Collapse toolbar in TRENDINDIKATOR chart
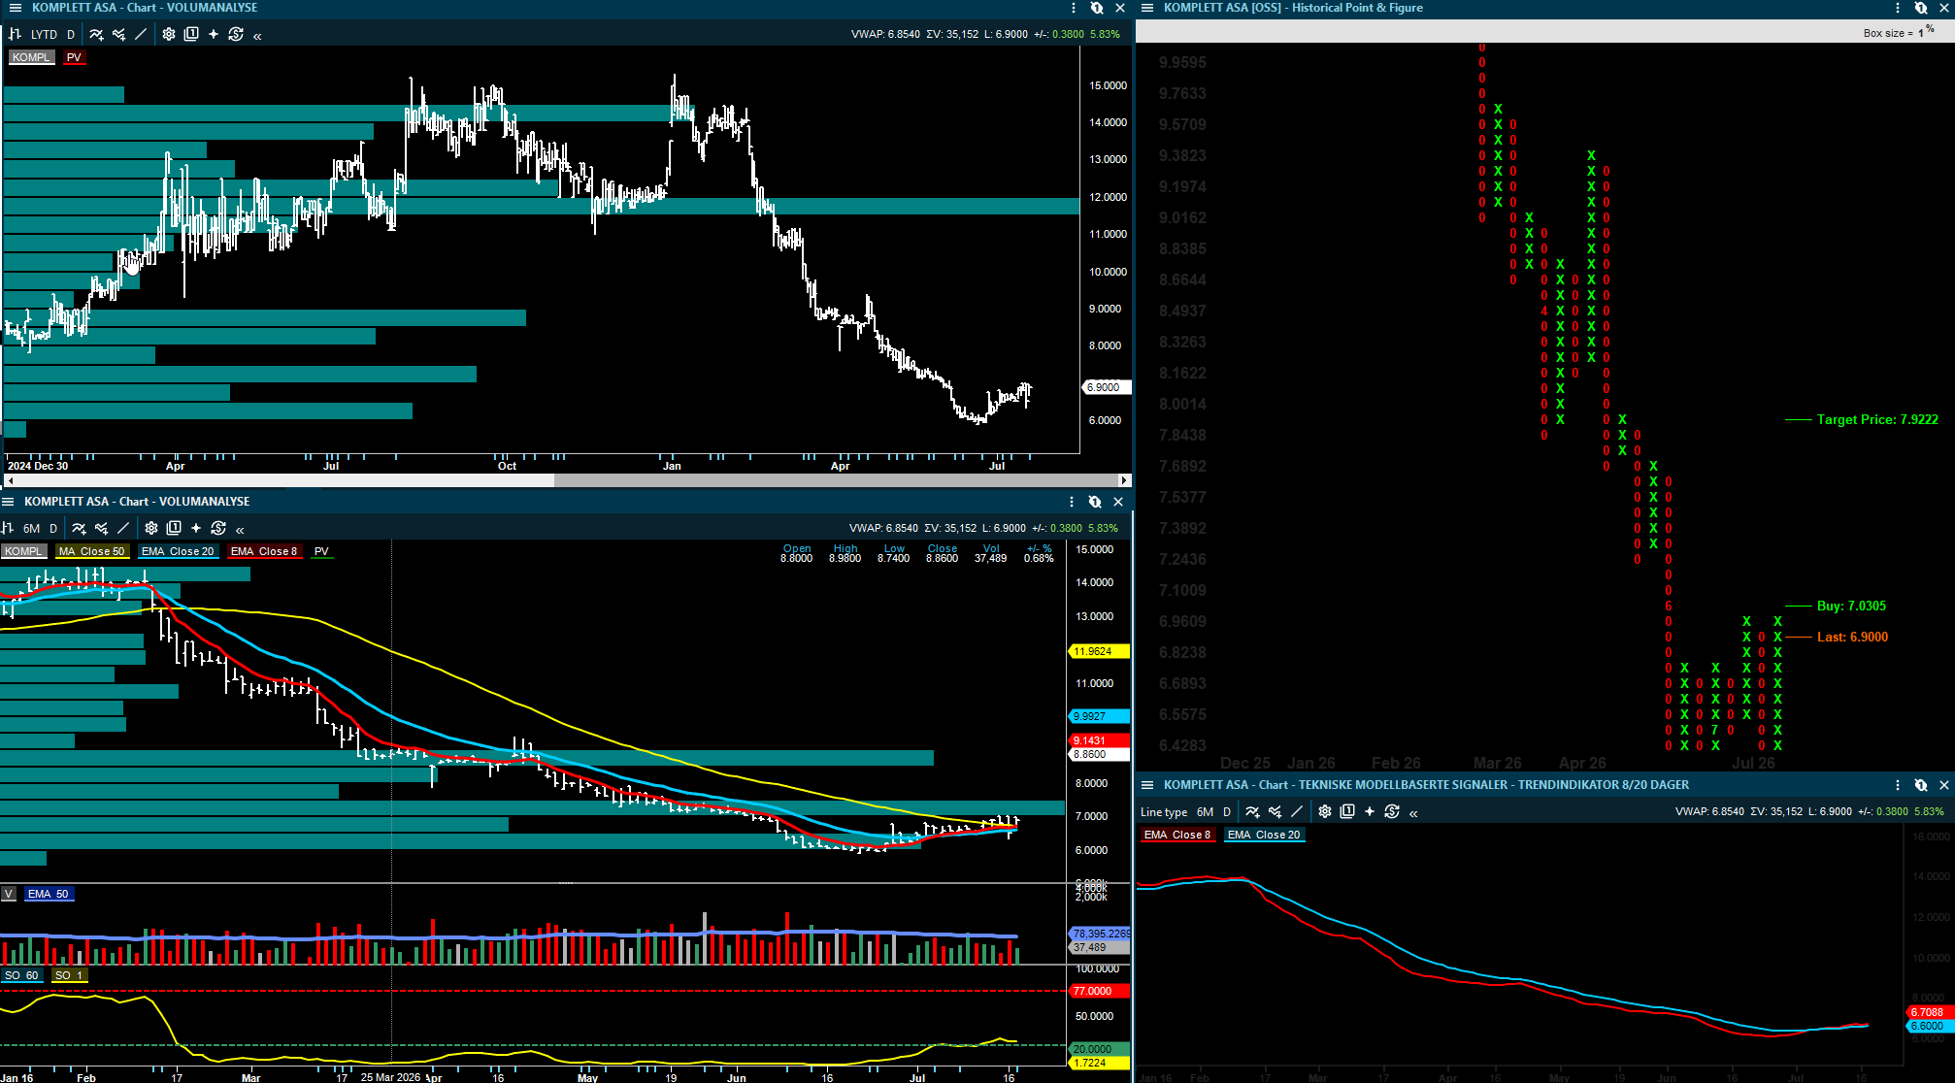The height and width of the screenshot is (1083, 1955). (x=1413, y=813)
